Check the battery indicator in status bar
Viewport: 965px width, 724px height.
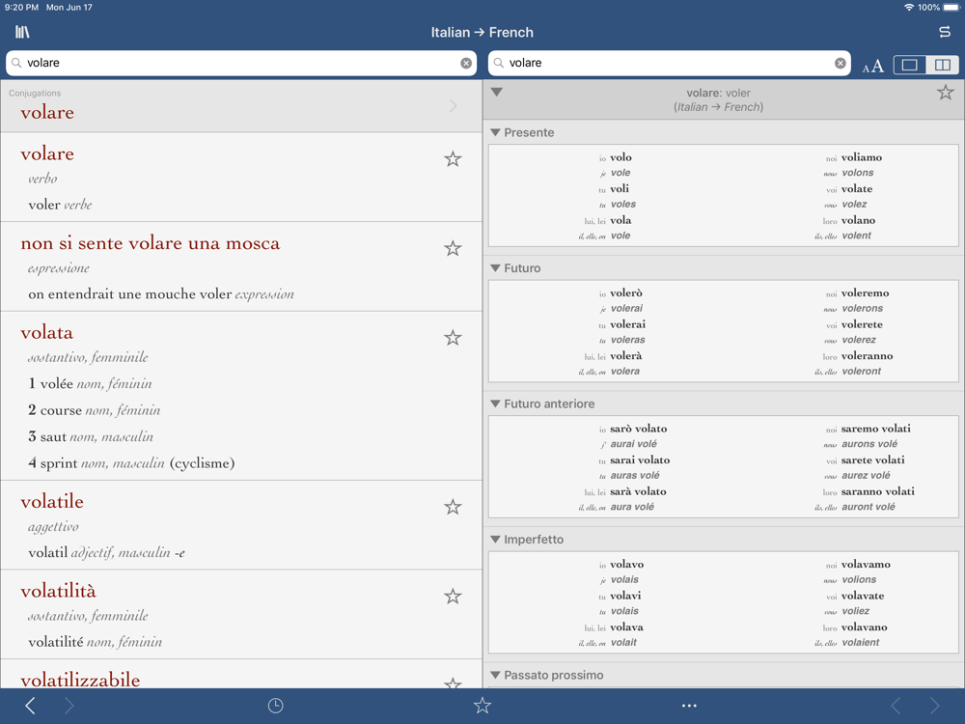tap(951, 8)
